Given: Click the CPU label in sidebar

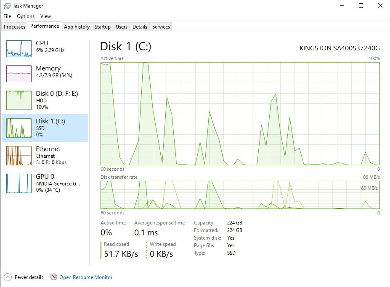Looking at the screenshot, I should point(42,43).
